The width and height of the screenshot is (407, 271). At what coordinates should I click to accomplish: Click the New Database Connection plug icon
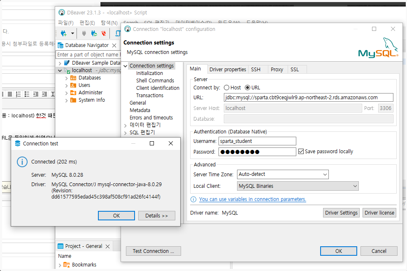[x=64, y=33]
